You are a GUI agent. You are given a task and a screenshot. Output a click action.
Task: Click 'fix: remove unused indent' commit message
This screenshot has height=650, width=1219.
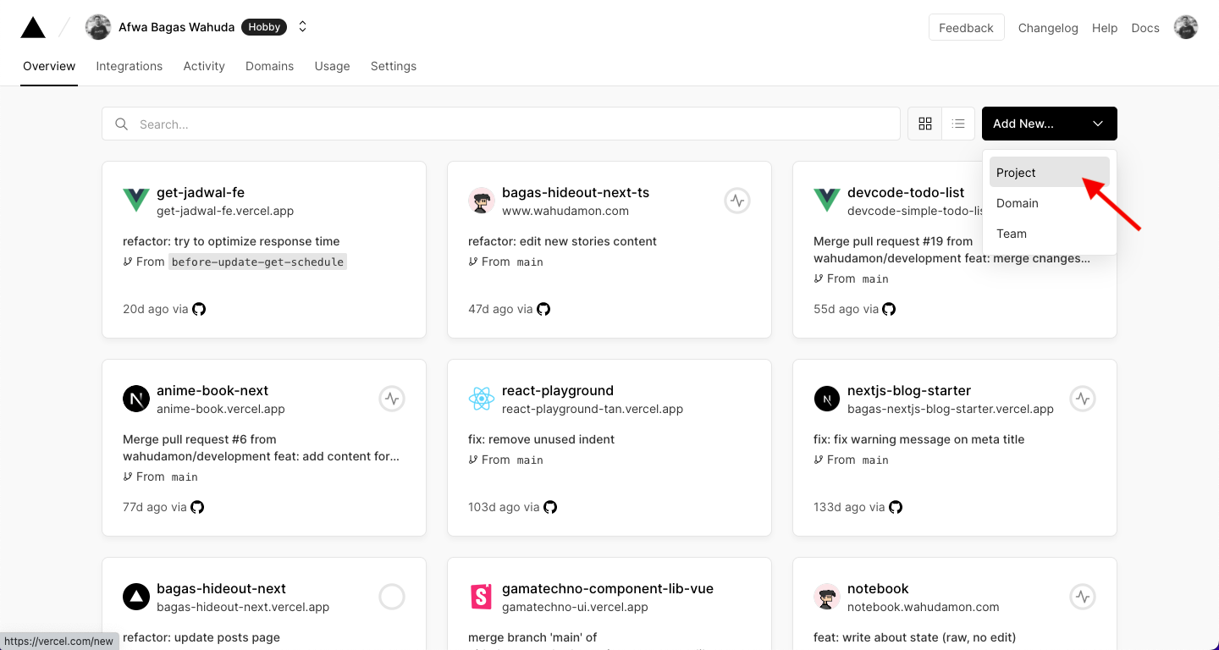pos(541,439)
